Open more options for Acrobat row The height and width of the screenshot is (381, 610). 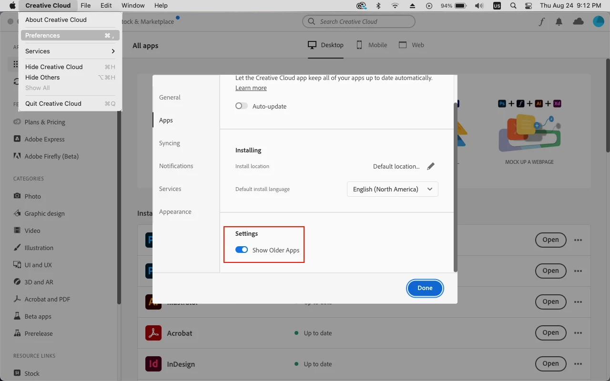tap(578, 333)
